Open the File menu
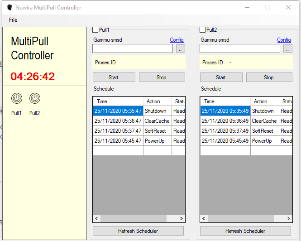This screenshot has width=301, height=241. [13, 20]
